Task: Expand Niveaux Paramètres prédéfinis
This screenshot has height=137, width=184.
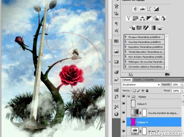Action: click(125, 37)
